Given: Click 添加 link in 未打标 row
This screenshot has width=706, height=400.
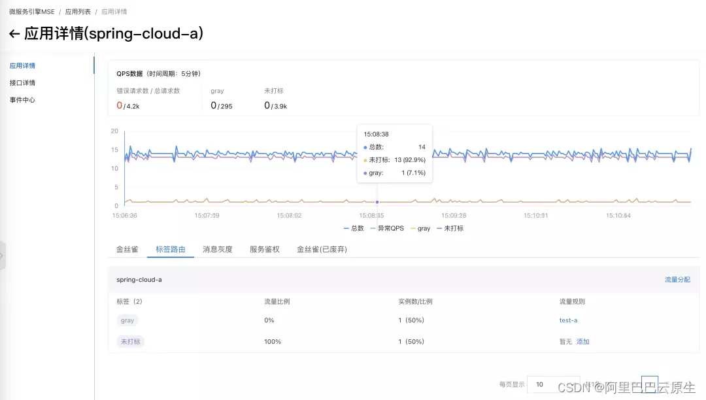Looking at the screenshot, I should pos(583,342).
